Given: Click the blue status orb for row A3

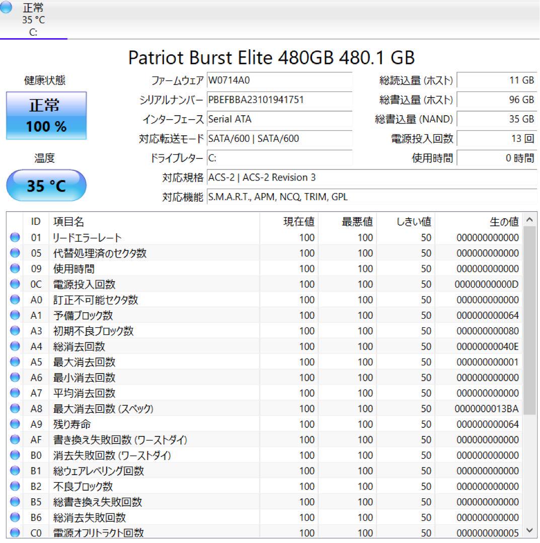Looking at the screenshot, I should 15,331.
